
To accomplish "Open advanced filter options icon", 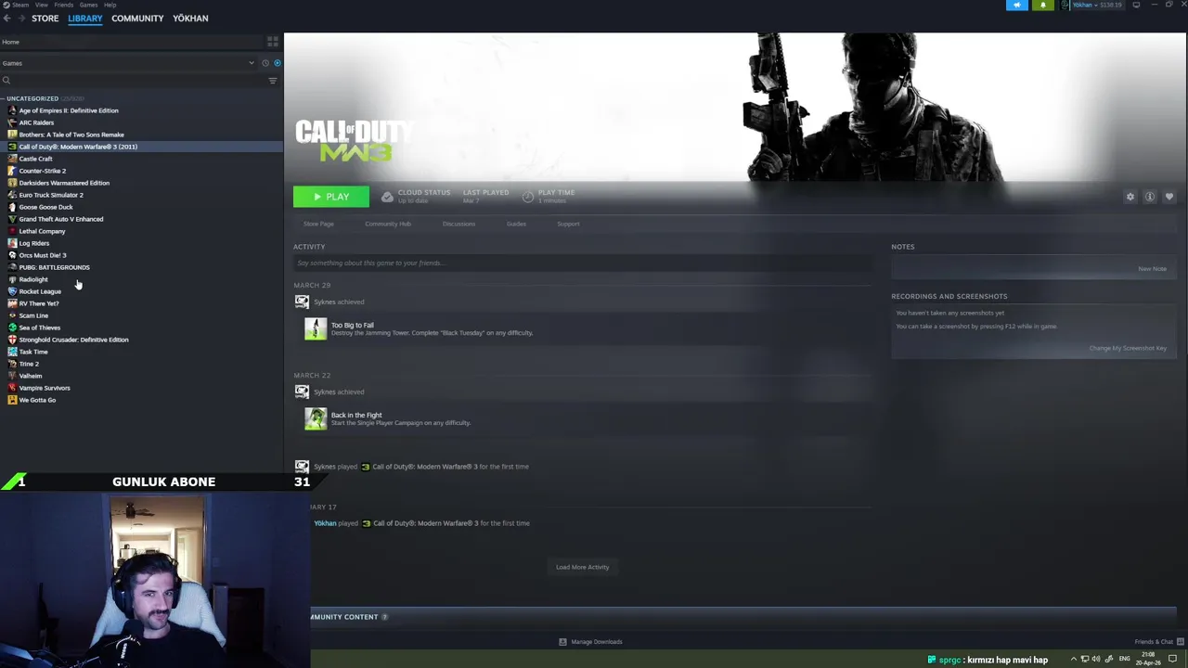I will 272,81.
